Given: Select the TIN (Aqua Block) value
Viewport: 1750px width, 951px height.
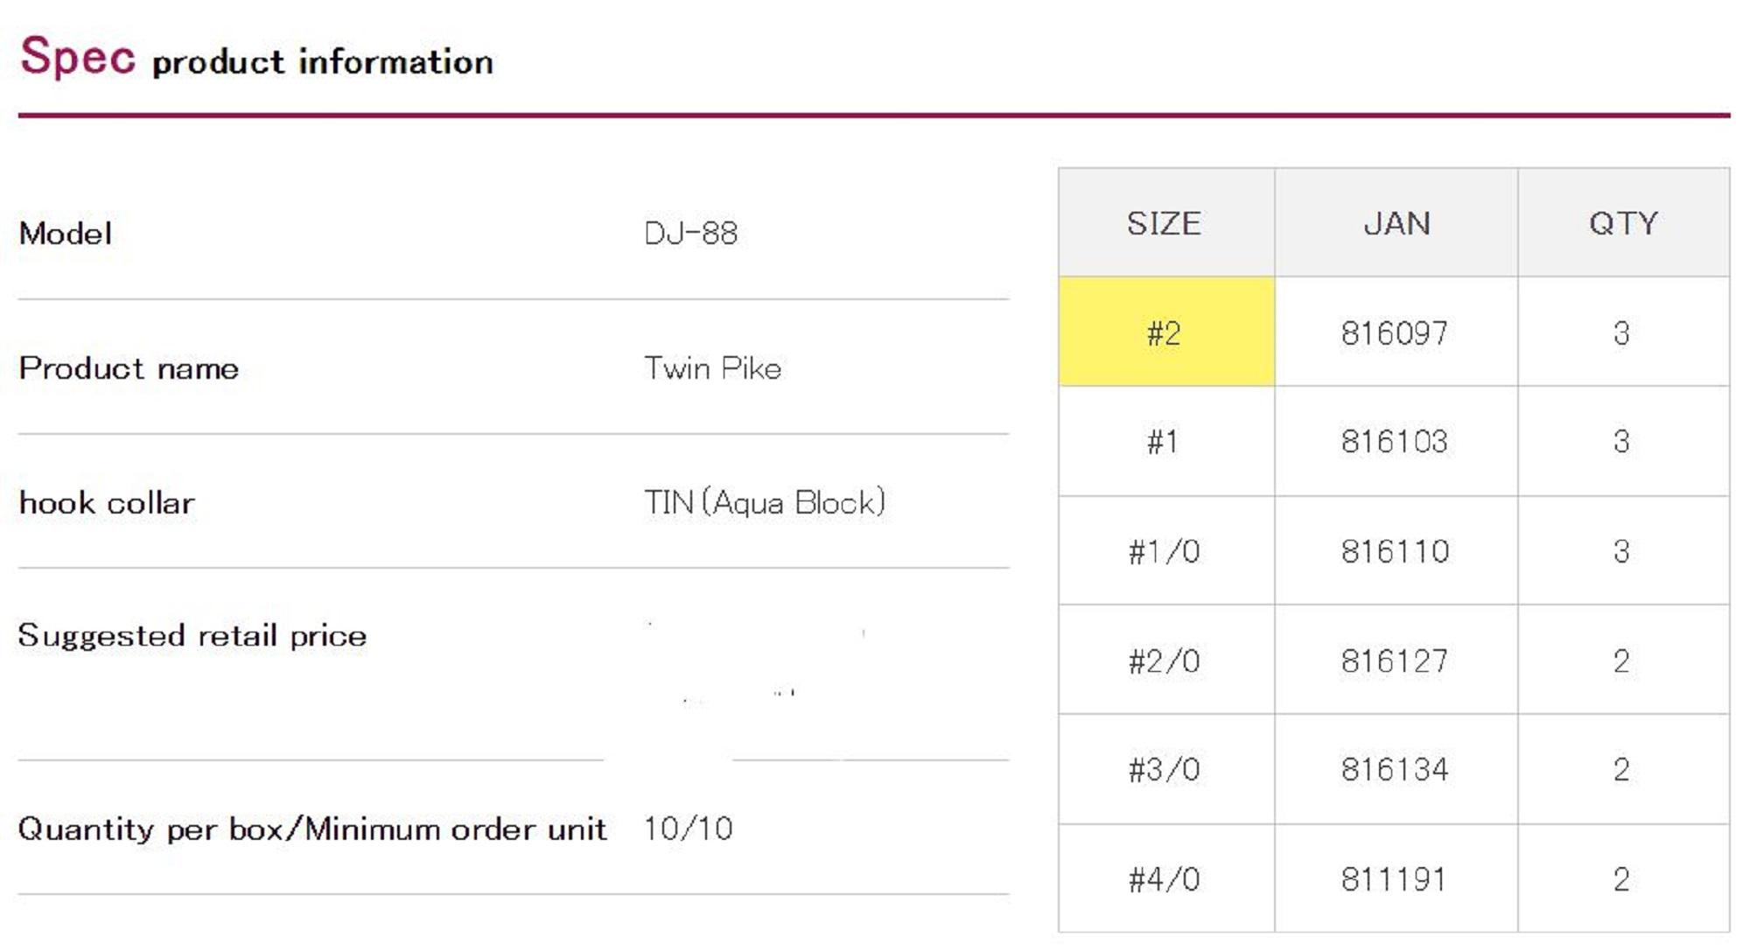Looking at the screenshot, I should click(x=765, y=503).
